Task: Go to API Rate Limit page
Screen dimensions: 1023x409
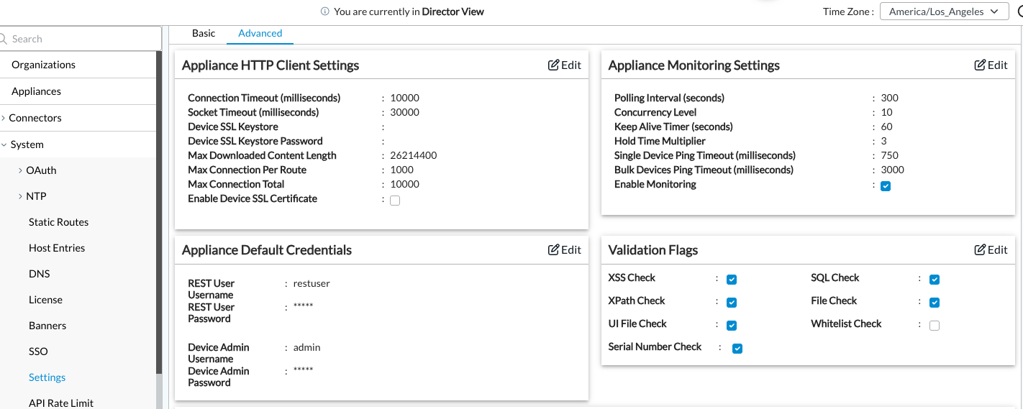Action: point(61,403)
